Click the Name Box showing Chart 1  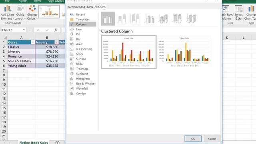pyautogui.click(x=12, y=30)
